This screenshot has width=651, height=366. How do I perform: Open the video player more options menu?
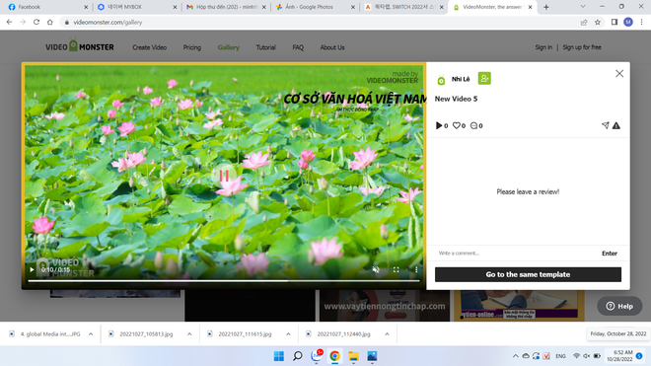pyautogui.click(x=416, y=269)
